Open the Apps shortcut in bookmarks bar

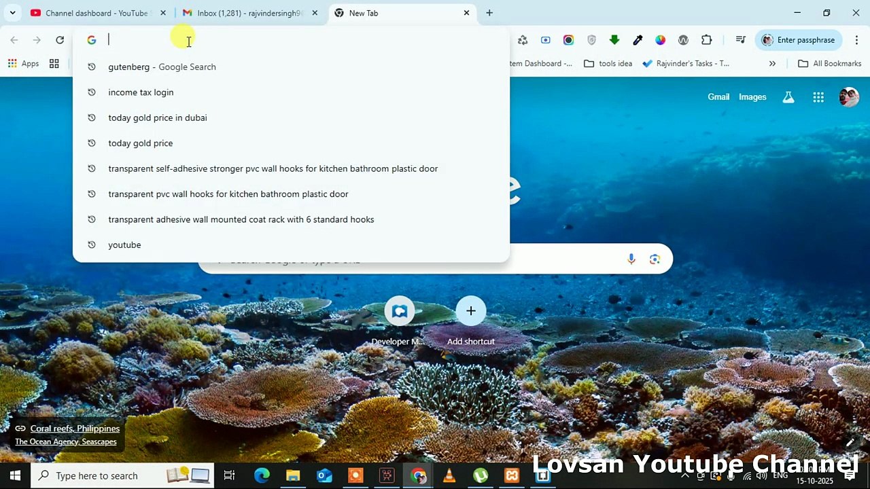point(24,63)
